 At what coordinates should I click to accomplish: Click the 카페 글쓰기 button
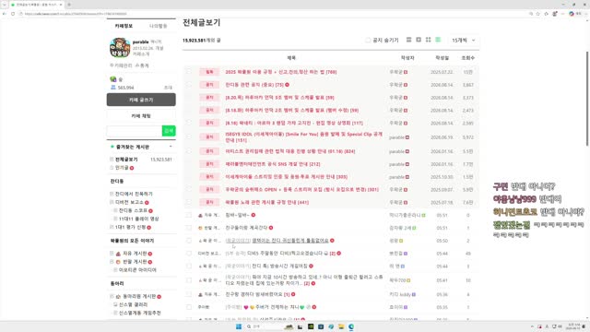pyautogui.click(x=141, y=100)
